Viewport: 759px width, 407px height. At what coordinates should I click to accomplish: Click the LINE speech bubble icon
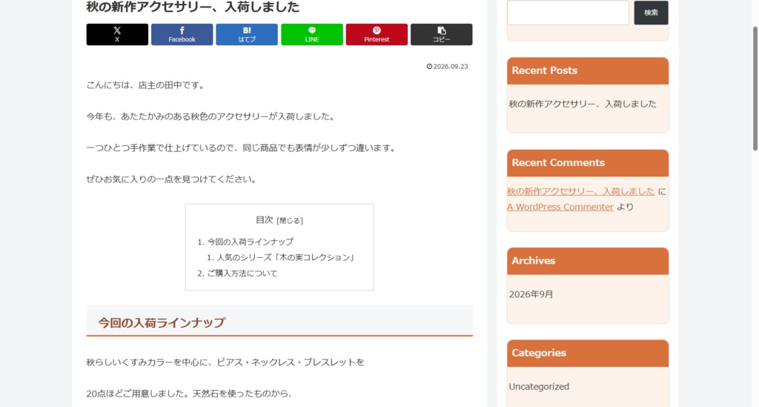click(x=312, y=30)
